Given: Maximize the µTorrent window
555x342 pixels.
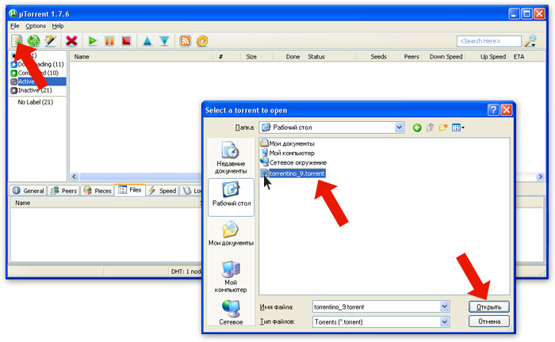Looking at the screenshot, I should [x=526, y=13].
